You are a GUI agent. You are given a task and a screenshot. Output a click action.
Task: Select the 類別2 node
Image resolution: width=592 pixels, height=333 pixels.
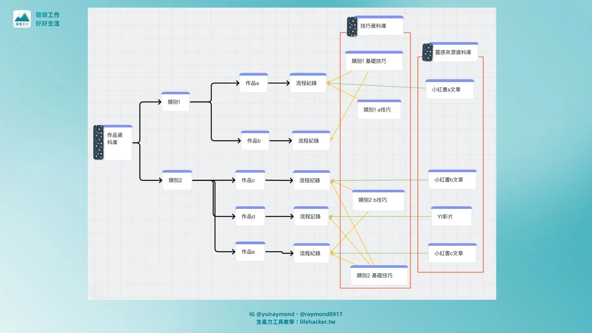pyautogui.click(x=177, y=180)
